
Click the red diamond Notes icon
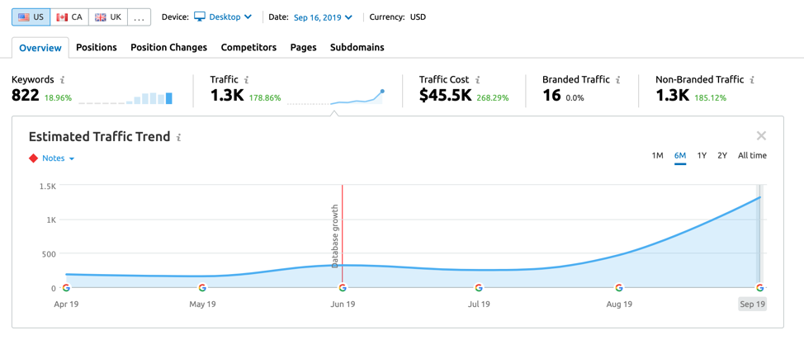tap(33, 158)
